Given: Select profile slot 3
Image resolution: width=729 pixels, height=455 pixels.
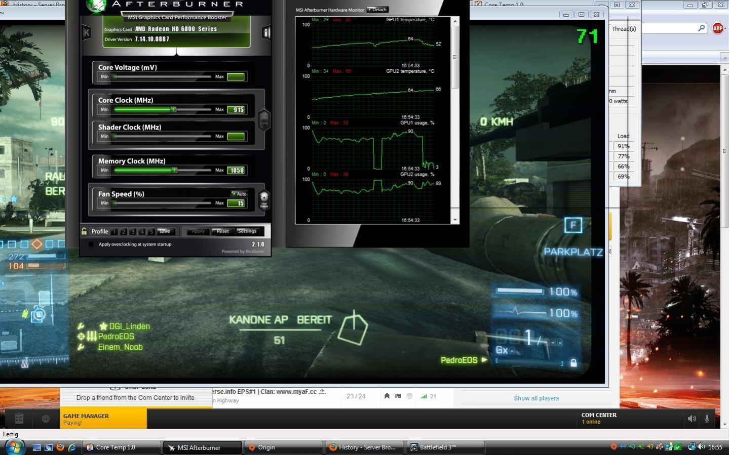Looking at the screenshot, I should tap(133, 231).
